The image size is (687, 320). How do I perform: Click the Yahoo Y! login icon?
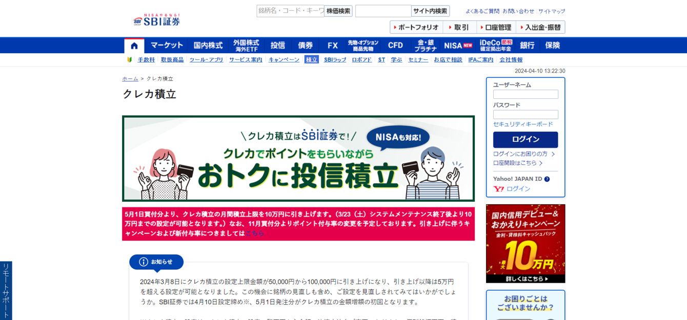[x=498, y=189]
